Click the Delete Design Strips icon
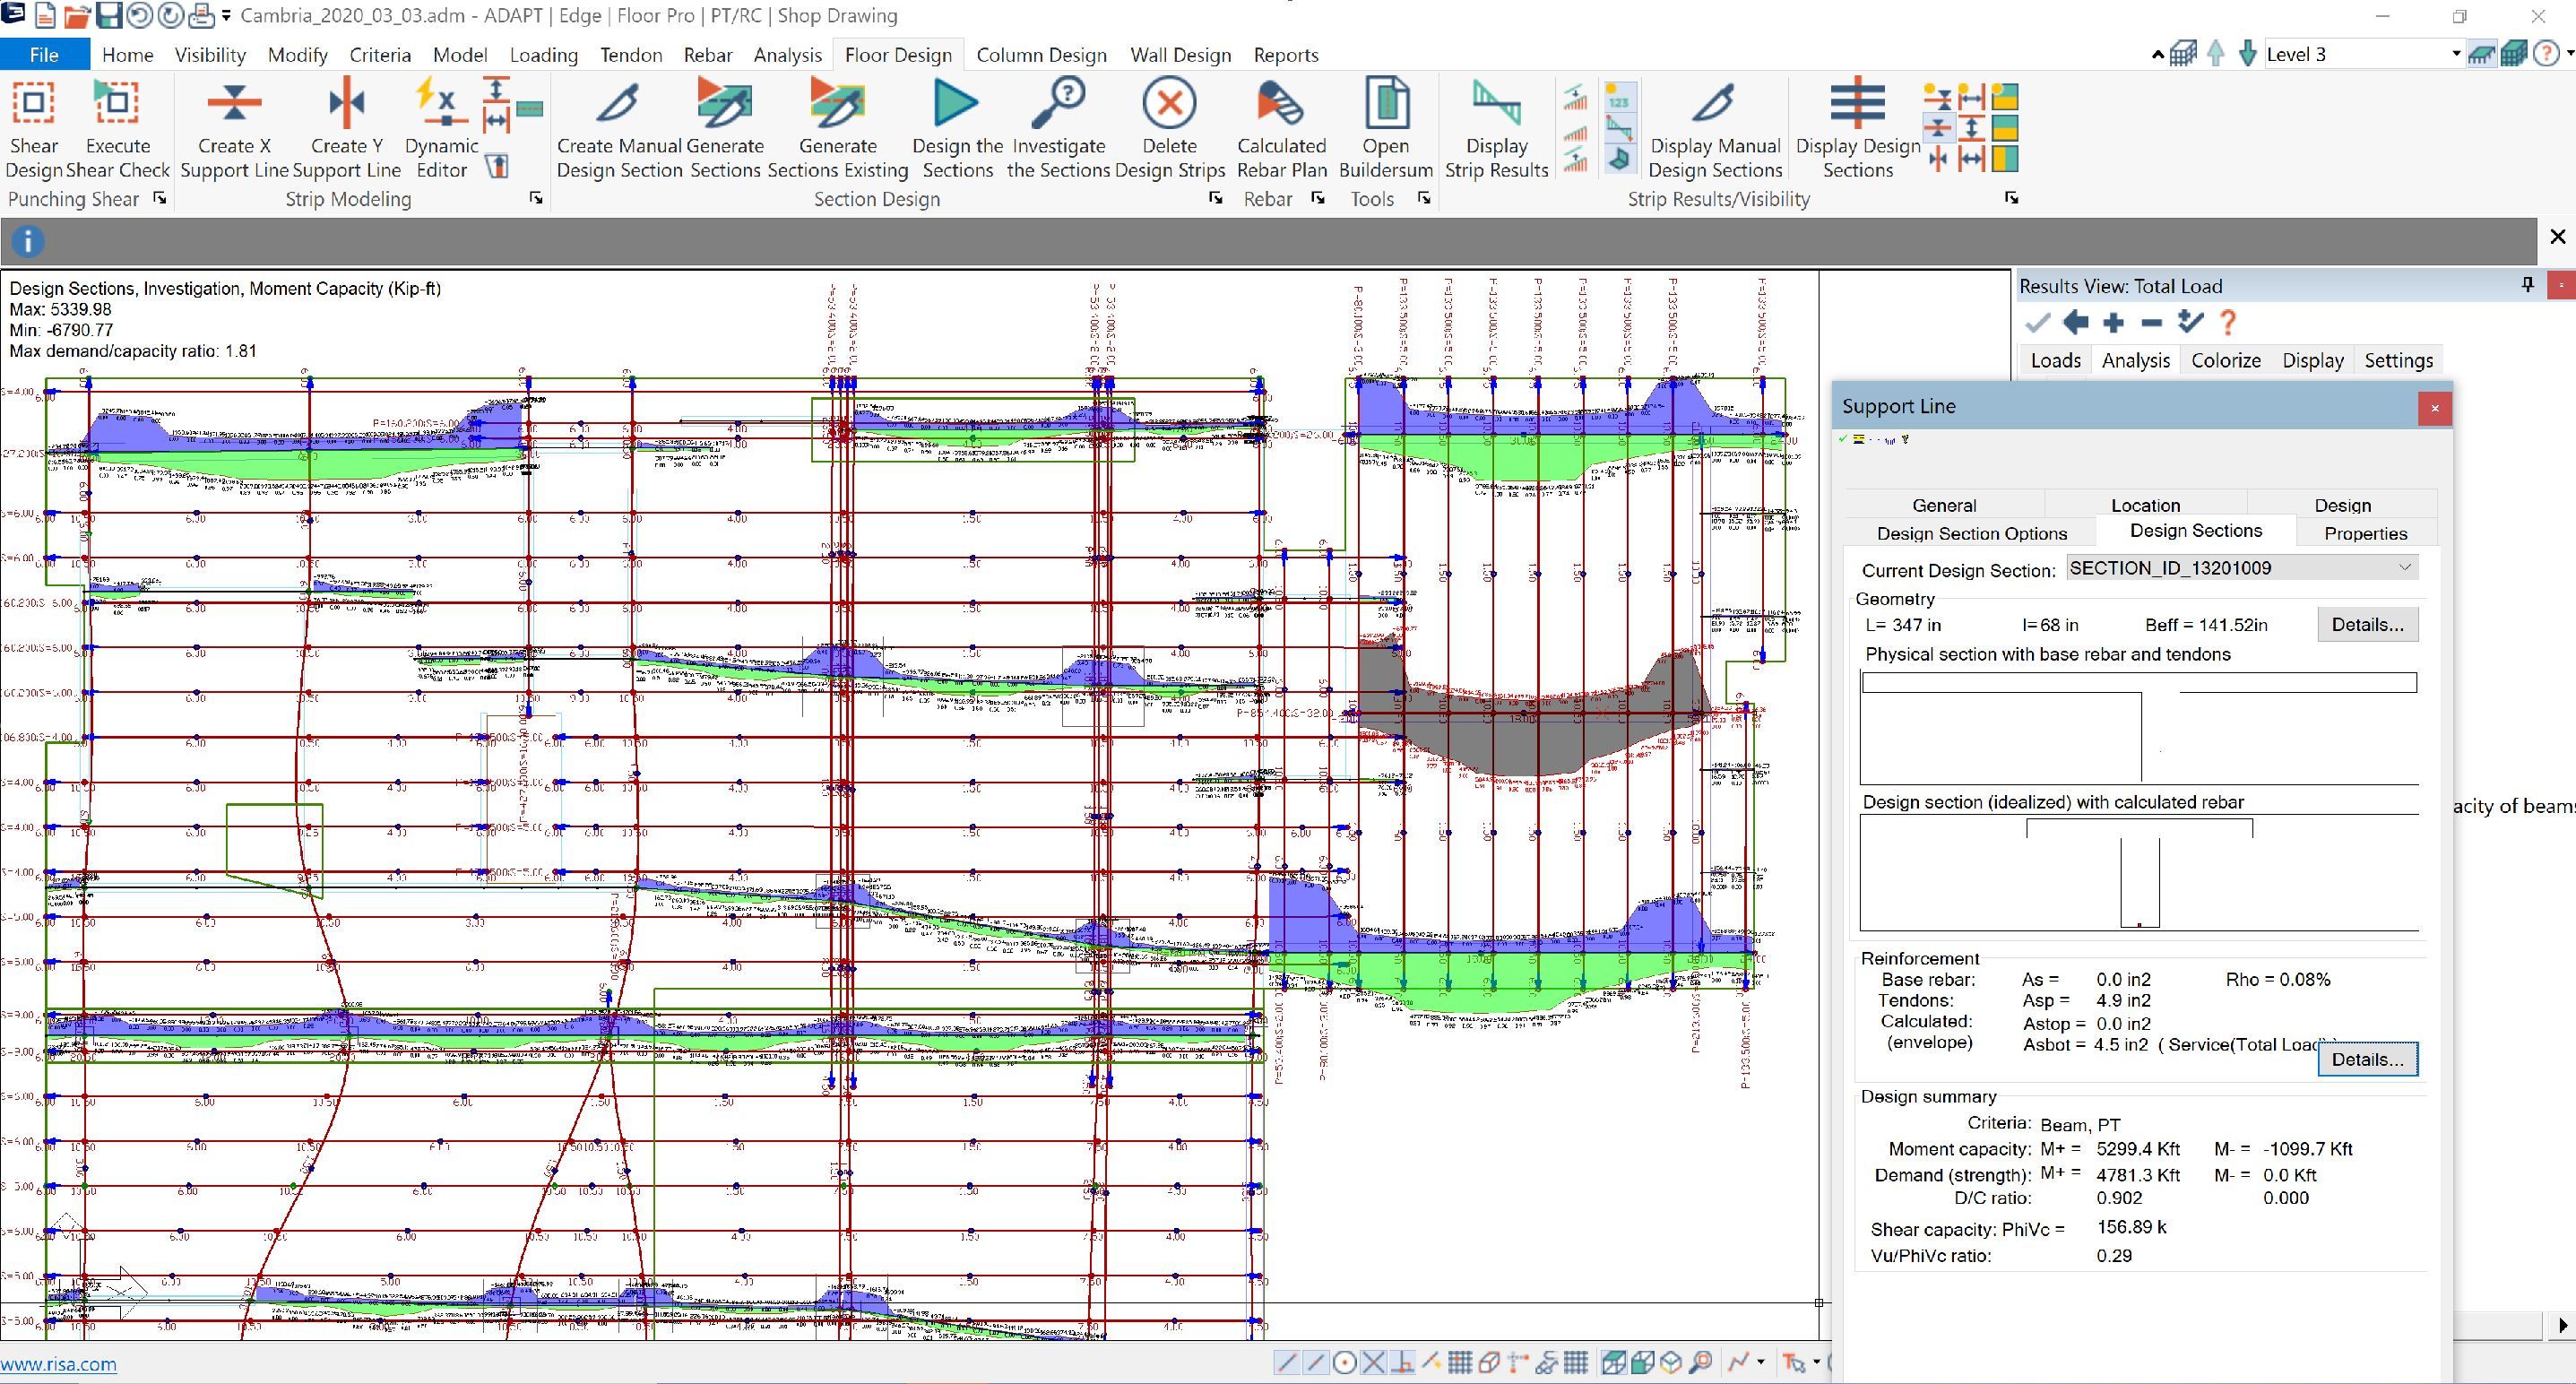Viewport: 2576px width, 1384px height. (x=1169, y=103)
